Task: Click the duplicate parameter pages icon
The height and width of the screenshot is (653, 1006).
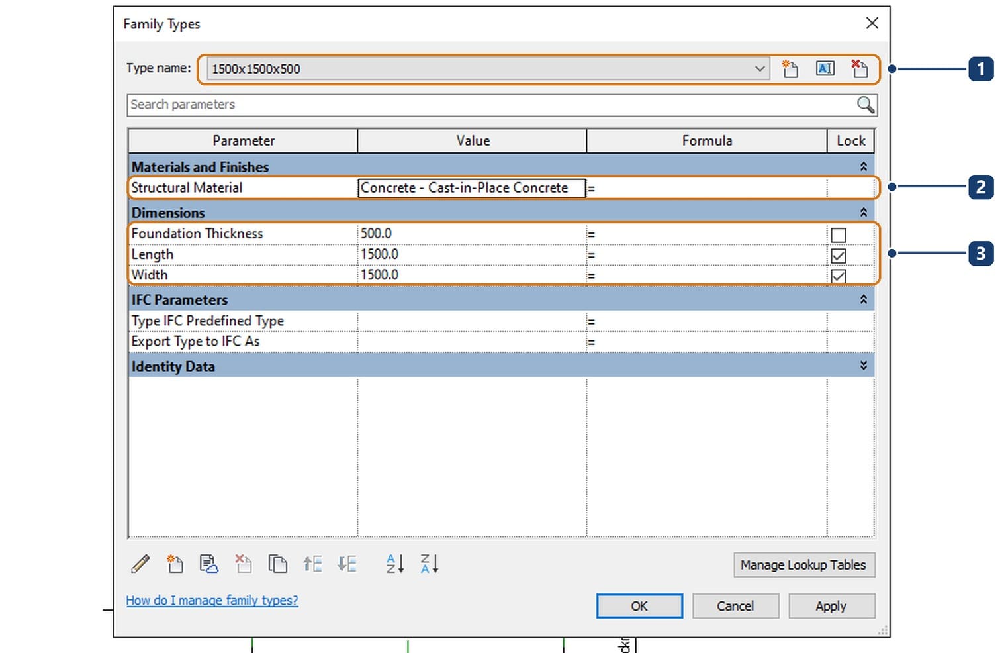Action: [278, 564]
